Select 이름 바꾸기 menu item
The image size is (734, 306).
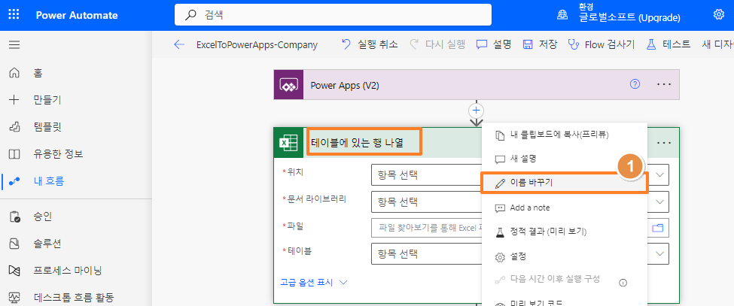tap(564, 183)
